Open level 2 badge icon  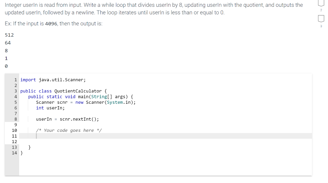[x=321, y=3]
